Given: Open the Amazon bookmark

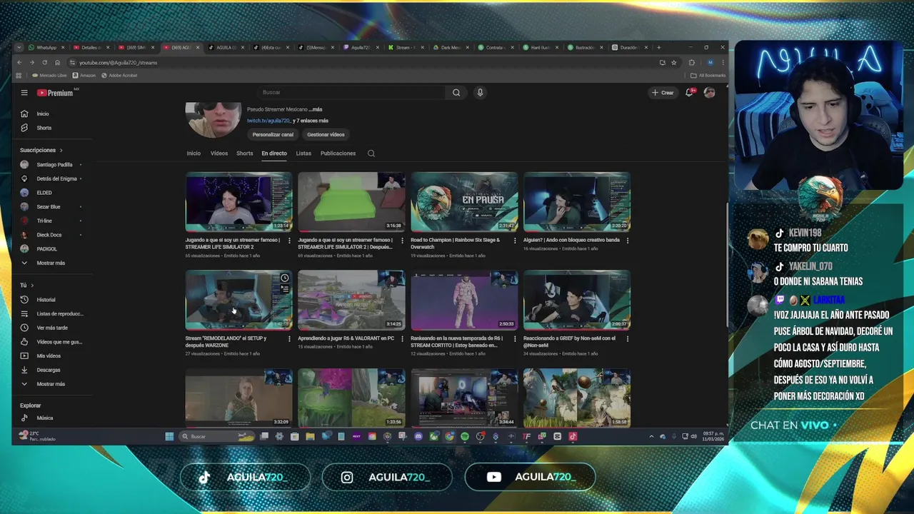Looking at the screenshot, I should pyautogui.click(x=84, y=75).
